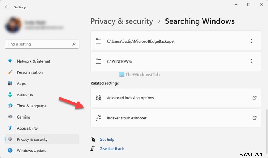
Task: Click Indexer troubleshooter external link icon
Action: (x=255, y=118)
